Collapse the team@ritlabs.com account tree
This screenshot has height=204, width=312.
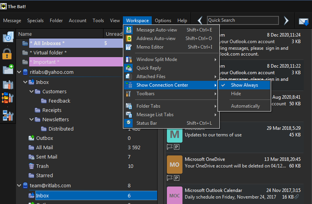19,185
